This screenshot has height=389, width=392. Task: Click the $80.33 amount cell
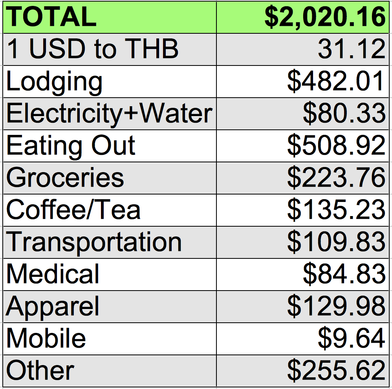302,114
